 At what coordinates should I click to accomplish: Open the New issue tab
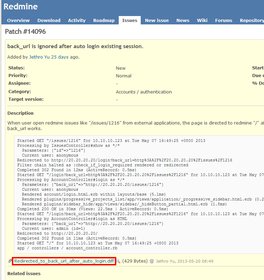(157, 20)
